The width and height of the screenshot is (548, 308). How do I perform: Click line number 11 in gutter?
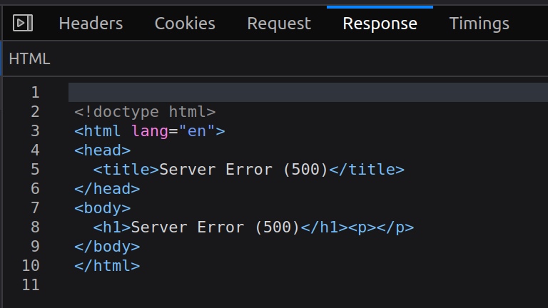coord(31,285)
